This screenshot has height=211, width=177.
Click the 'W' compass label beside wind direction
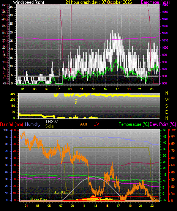167,100
